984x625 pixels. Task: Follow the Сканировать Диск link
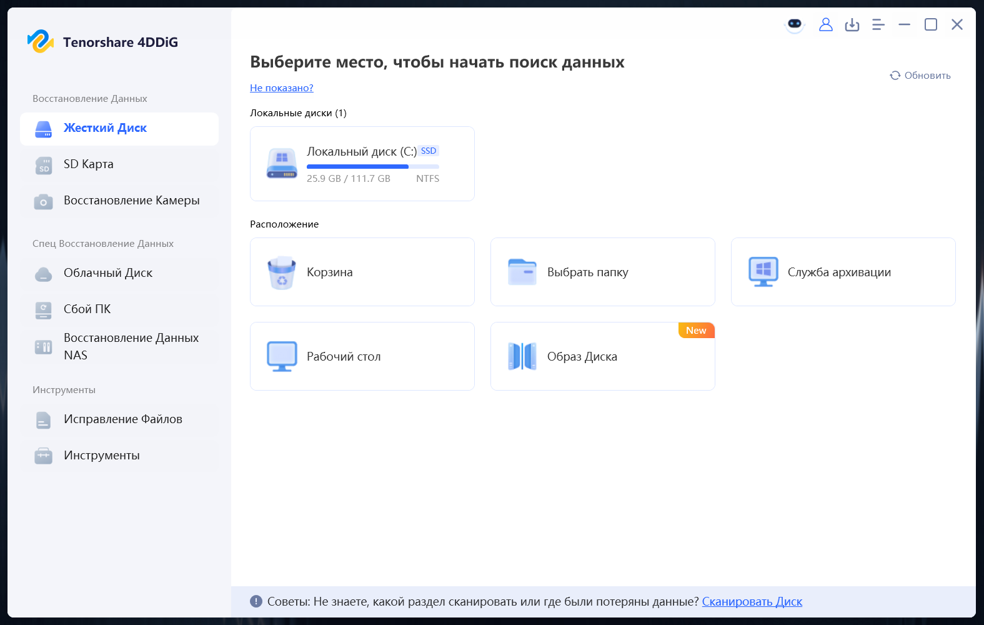[752, 602]
